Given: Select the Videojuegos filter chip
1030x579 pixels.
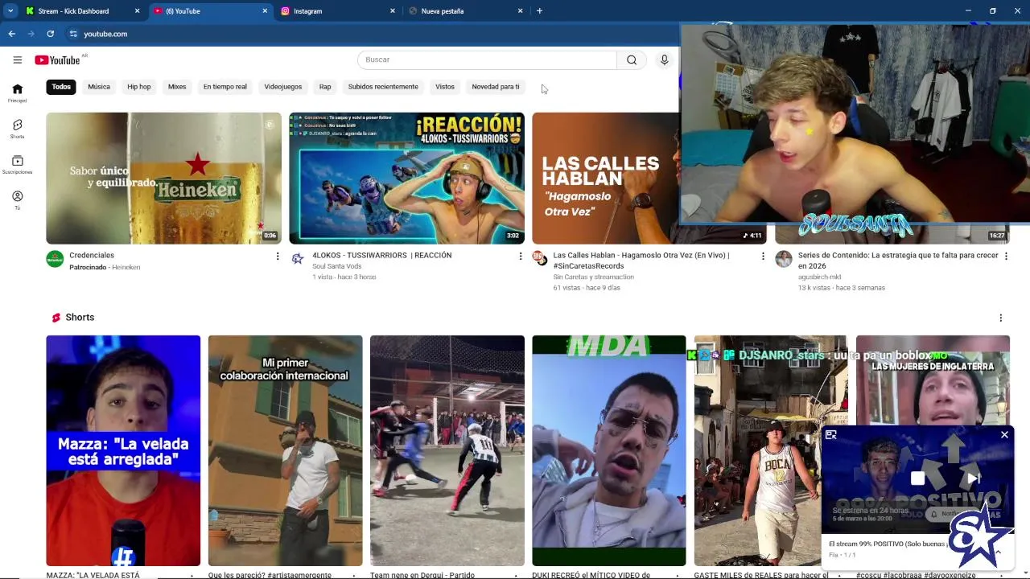Looking at the screenshot, I should click(283, 87).
